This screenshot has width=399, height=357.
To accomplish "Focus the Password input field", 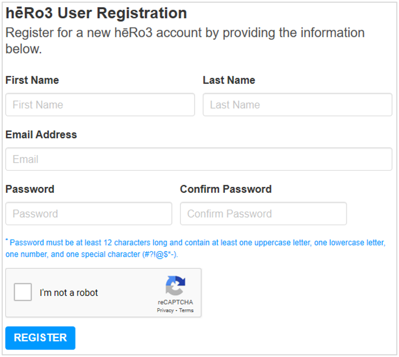I will pyautogui.click(x=89, y=213).
